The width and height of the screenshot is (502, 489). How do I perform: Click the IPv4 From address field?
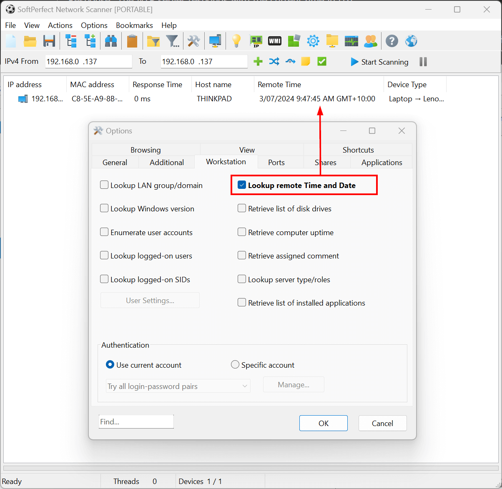(x=88, y=61)
